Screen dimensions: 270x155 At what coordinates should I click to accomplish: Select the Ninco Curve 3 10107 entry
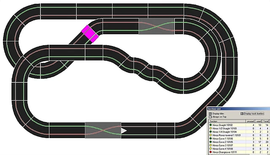[239, 145]
